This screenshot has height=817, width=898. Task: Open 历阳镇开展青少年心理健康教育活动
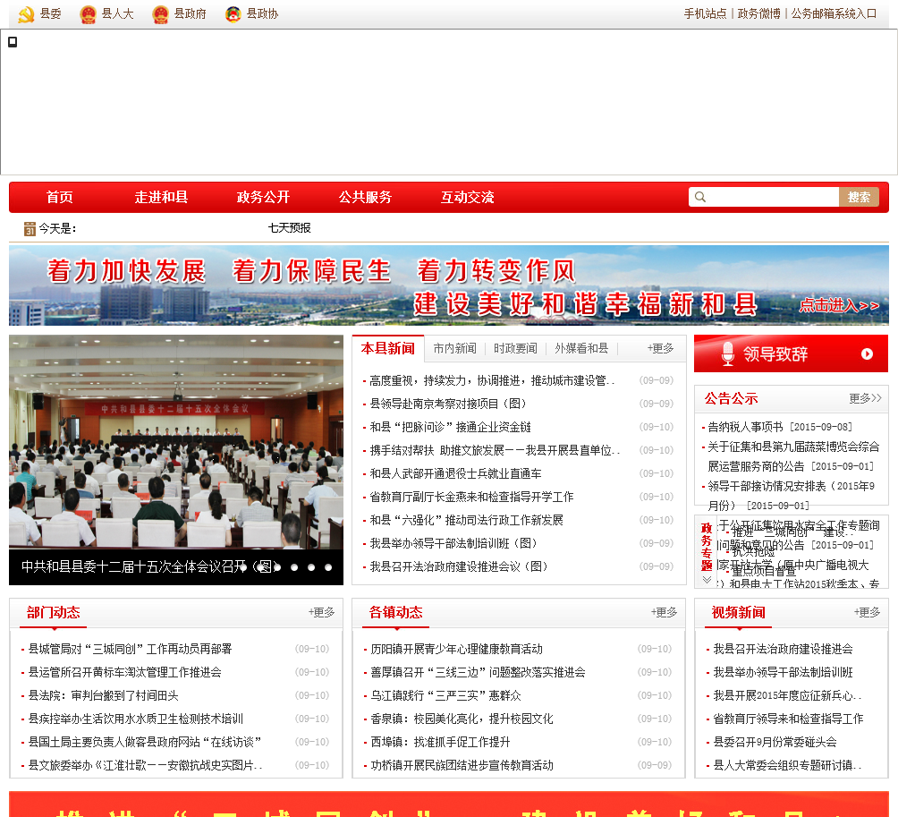456,649
